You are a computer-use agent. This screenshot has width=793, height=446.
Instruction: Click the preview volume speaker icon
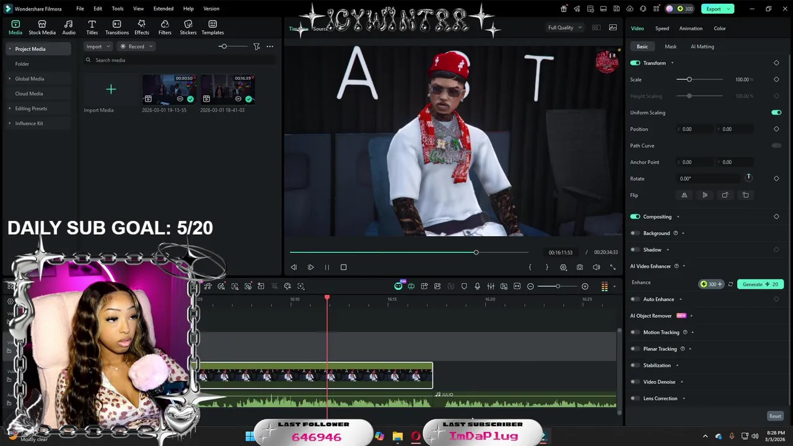(x=596, y=267)
